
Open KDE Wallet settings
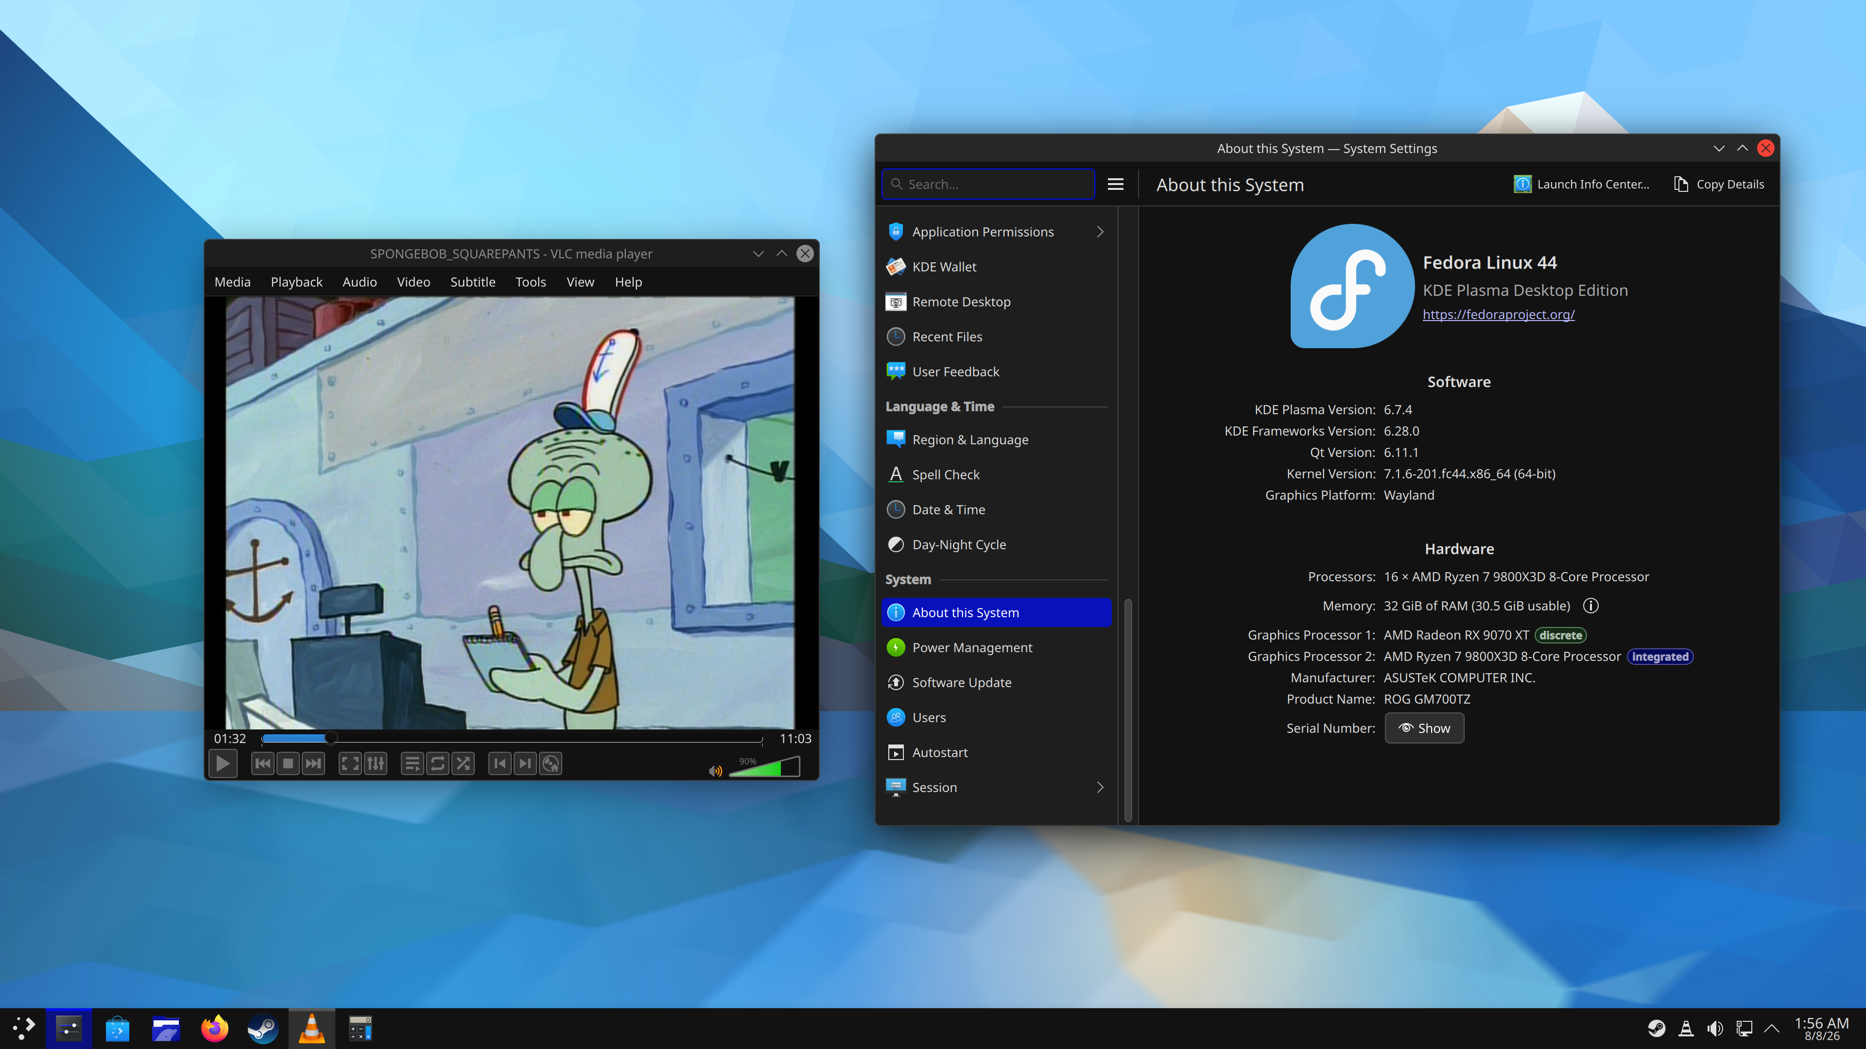(997, 267)
